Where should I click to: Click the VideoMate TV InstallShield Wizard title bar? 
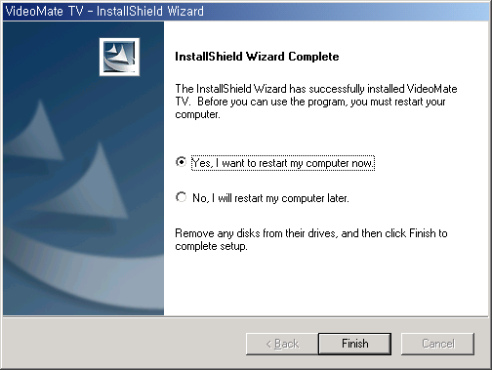pos(246,12)
